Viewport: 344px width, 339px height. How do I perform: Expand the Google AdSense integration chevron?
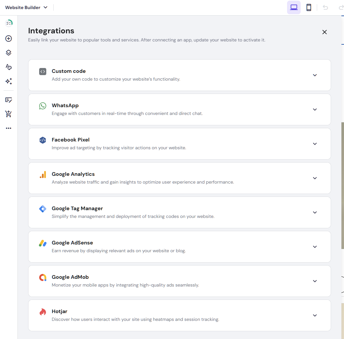coord(315,247)
